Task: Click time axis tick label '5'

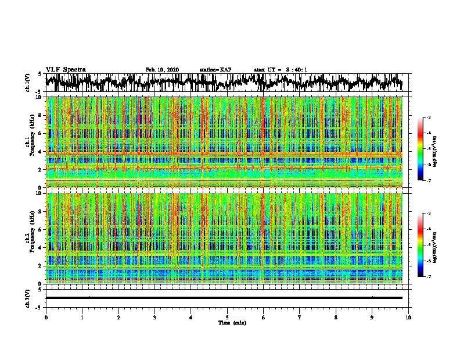Action: (x=227, y=318)
